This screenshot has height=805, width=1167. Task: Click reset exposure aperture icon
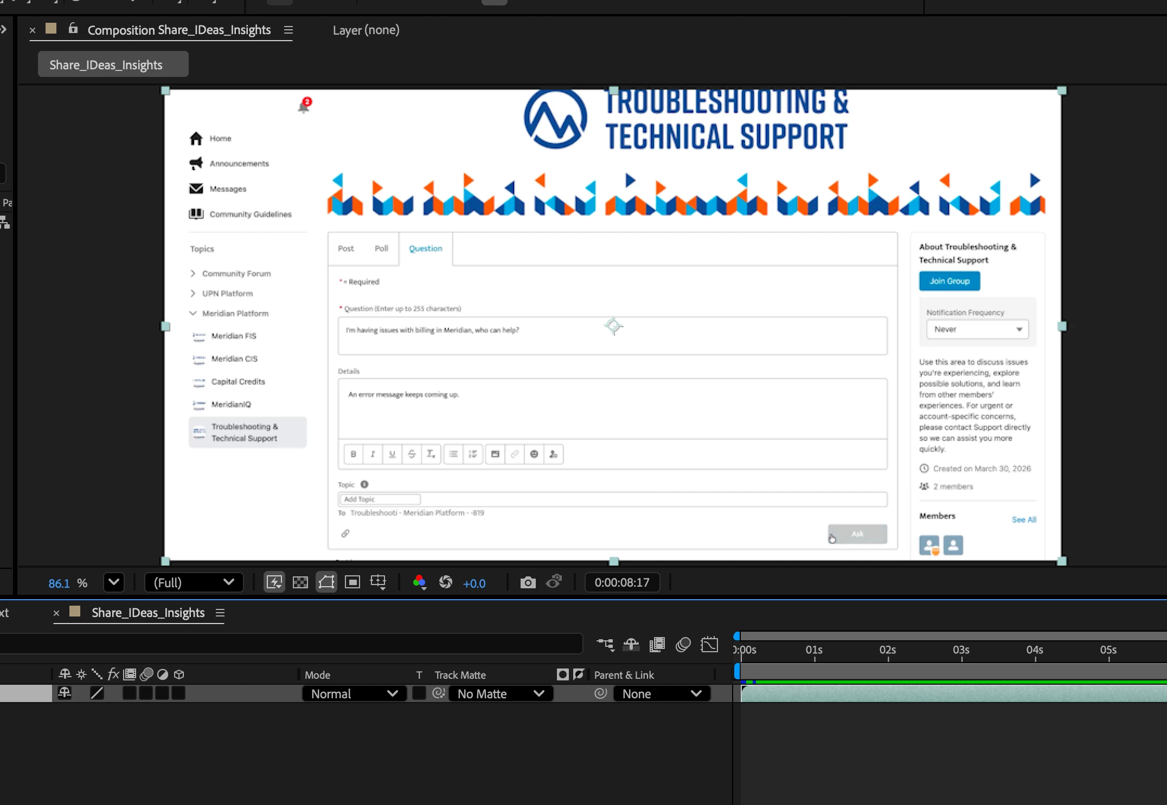coord(446,582)
